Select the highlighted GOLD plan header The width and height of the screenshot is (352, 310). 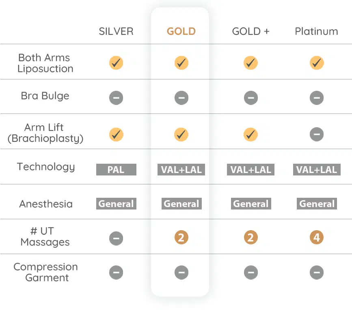pos(181,32)
